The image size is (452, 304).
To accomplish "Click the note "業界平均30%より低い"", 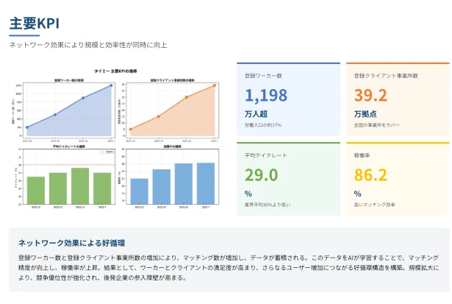I will coord(268,205).
